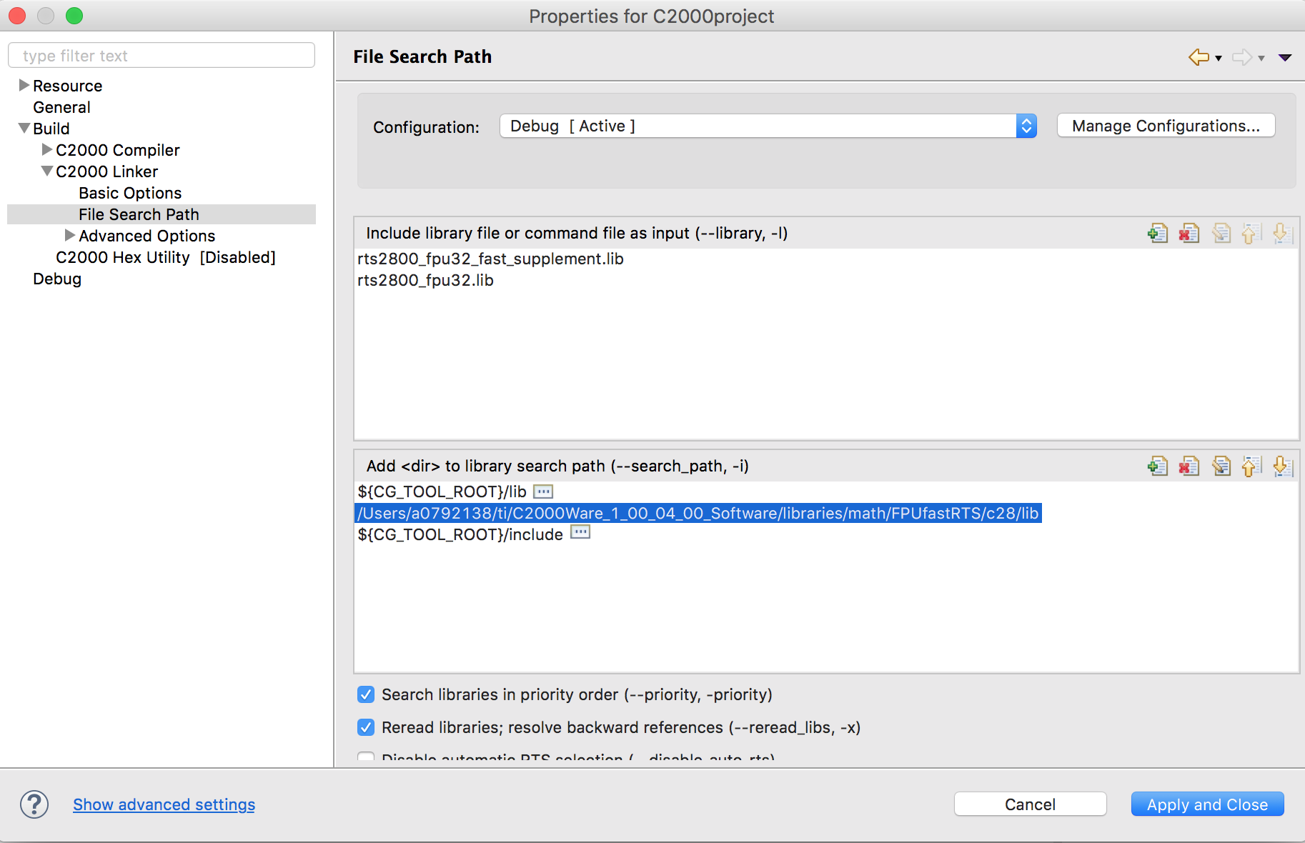Click the back navigation arrow icon
This screenshot has height=843, width=1305.
click(x=1199, y=57)
